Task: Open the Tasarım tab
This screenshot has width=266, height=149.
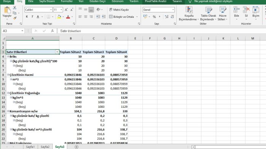Action: click(177, 2)
